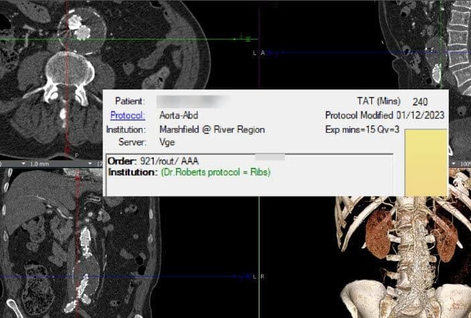The image size is (471, 318).
Task: Click the Protocol Modified 01/12/2023 text
Action: 385,115
